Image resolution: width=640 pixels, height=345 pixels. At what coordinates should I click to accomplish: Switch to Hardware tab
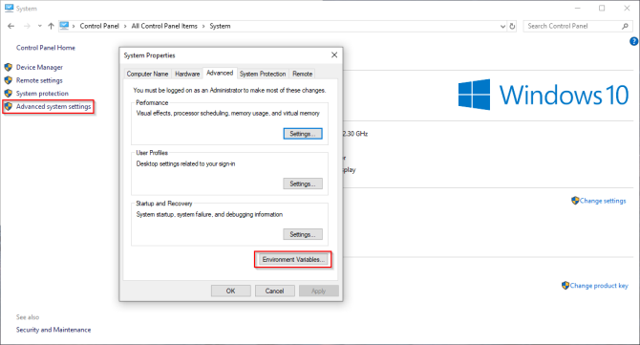point(187,74)
